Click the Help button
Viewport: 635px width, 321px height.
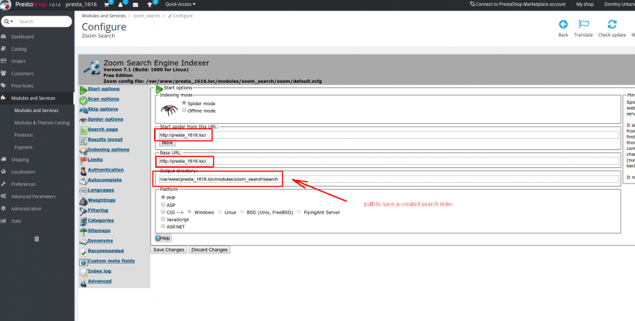point(163,238)
